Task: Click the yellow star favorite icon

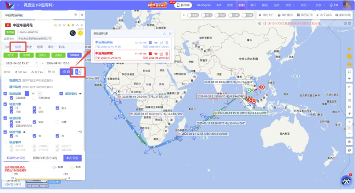Action: (68, 25)
